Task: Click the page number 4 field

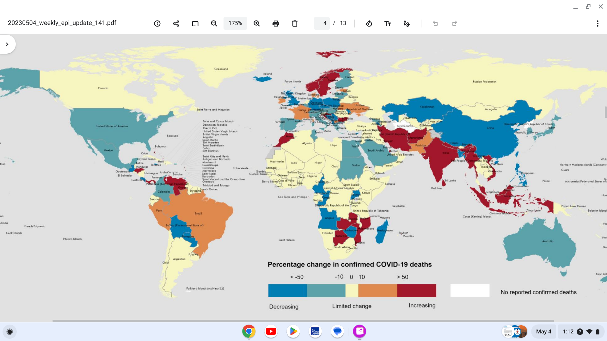Action: point(322,23)
